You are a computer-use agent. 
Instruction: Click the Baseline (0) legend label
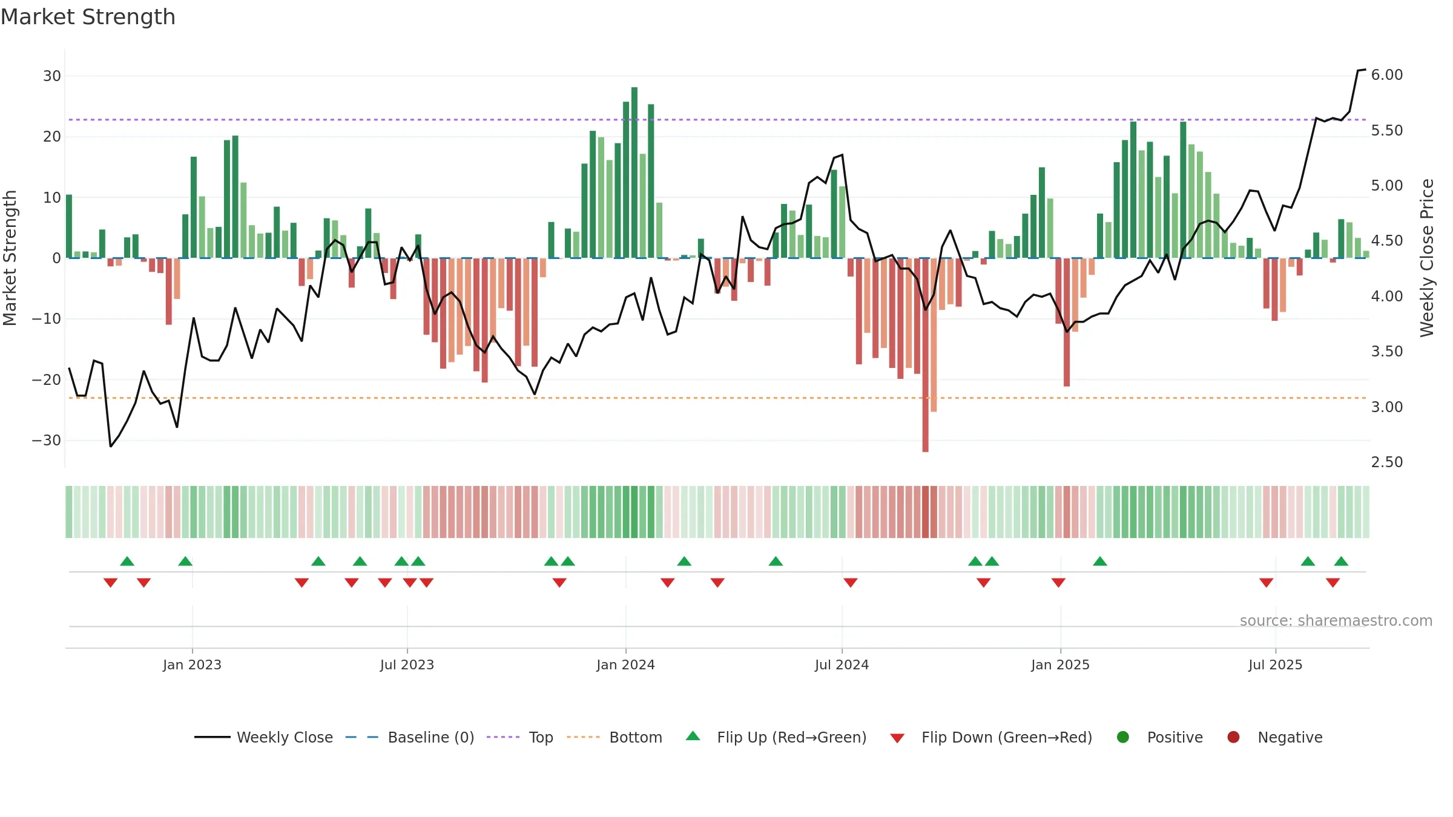coord(431,737)
